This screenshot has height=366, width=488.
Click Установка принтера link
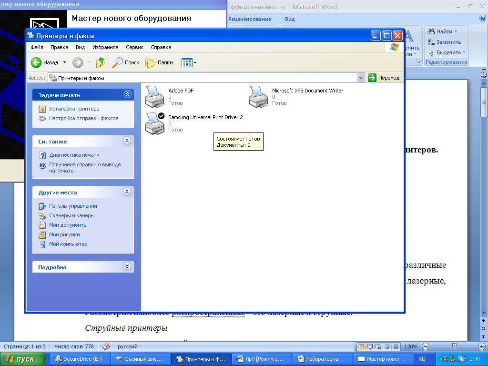[x=74, y=109]
